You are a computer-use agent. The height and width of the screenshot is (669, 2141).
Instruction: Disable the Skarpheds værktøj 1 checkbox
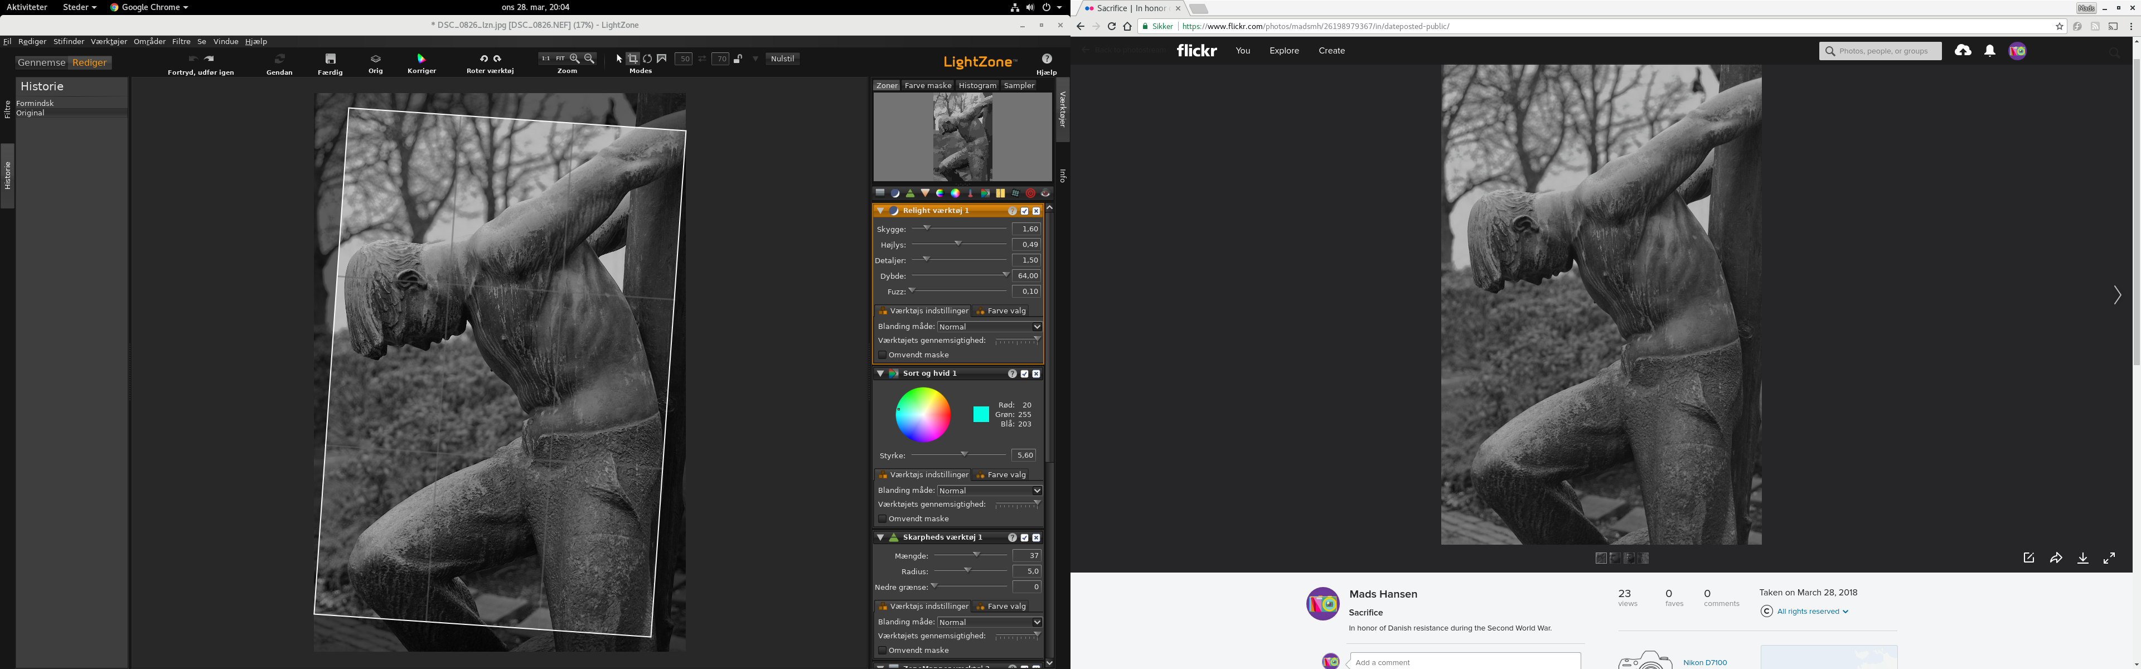coord(1025,537)
